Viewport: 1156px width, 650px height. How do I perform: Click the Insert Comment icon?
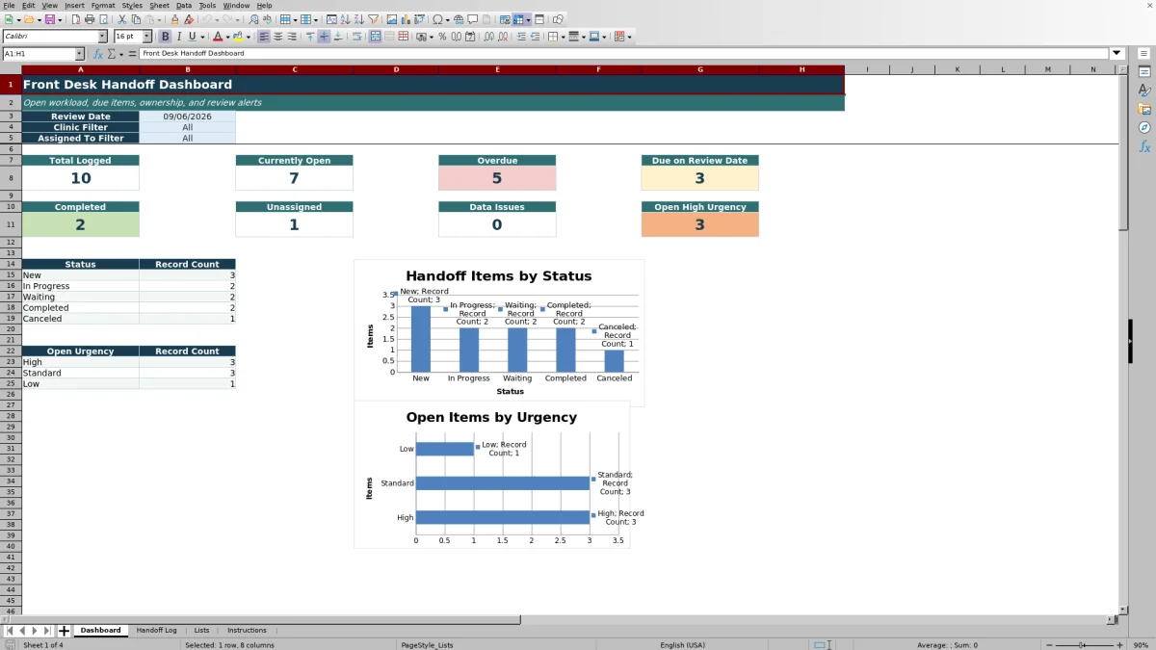click(x=473, y=19)
